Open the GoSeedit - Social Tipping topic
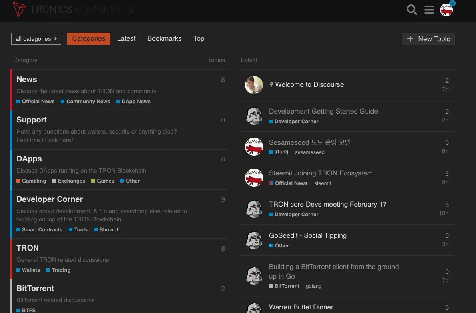 pos(307,235)
